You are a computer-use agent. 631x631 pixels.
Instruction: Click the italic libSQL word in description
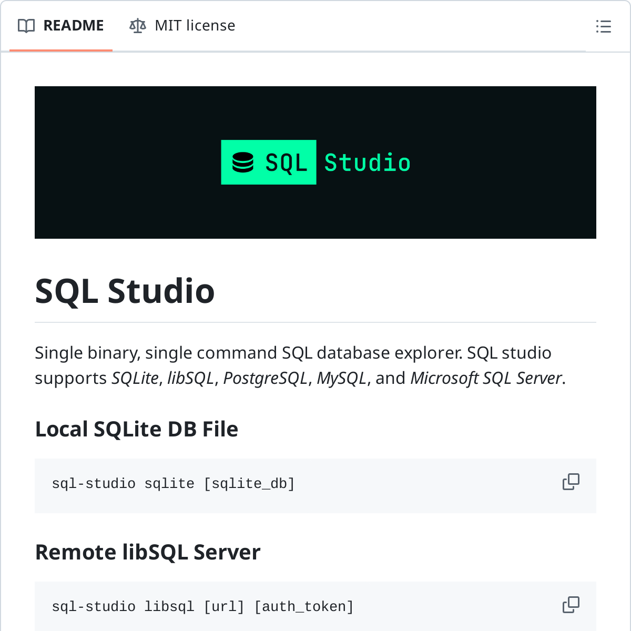click(190, 378)
